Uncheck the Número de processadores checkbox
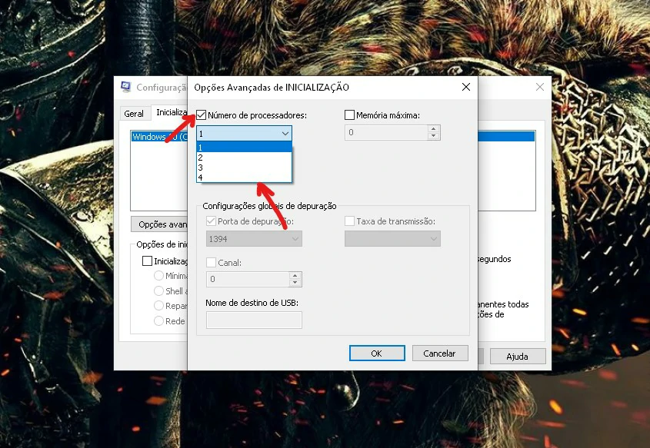This screenshot has width=650, height=448. 202,115
